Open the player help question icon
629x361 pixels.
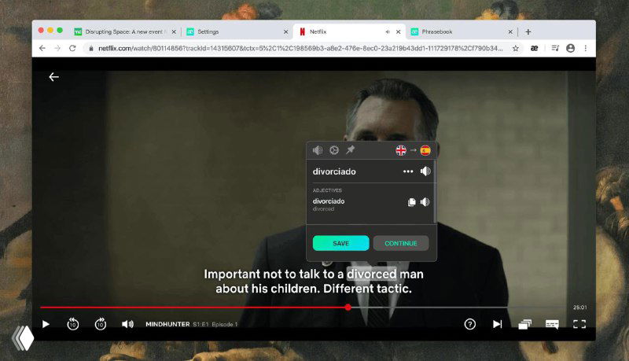(470, 323)
